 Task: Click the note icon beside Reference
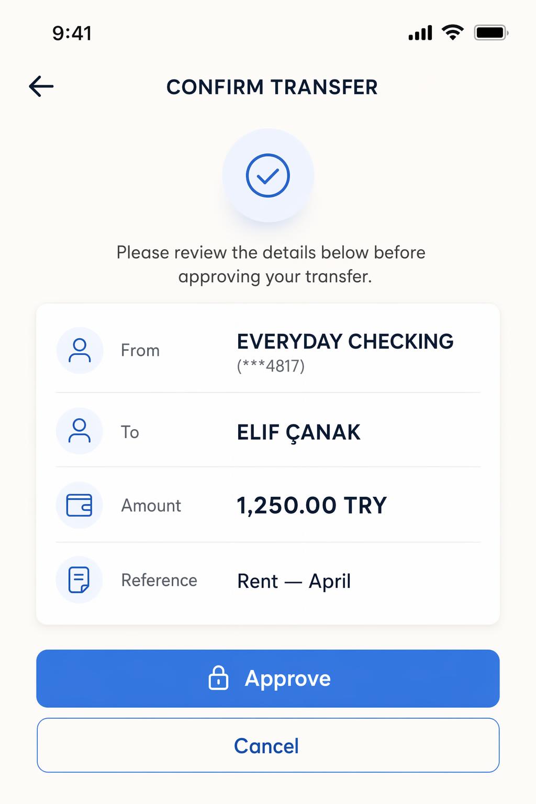coord(80,579)
